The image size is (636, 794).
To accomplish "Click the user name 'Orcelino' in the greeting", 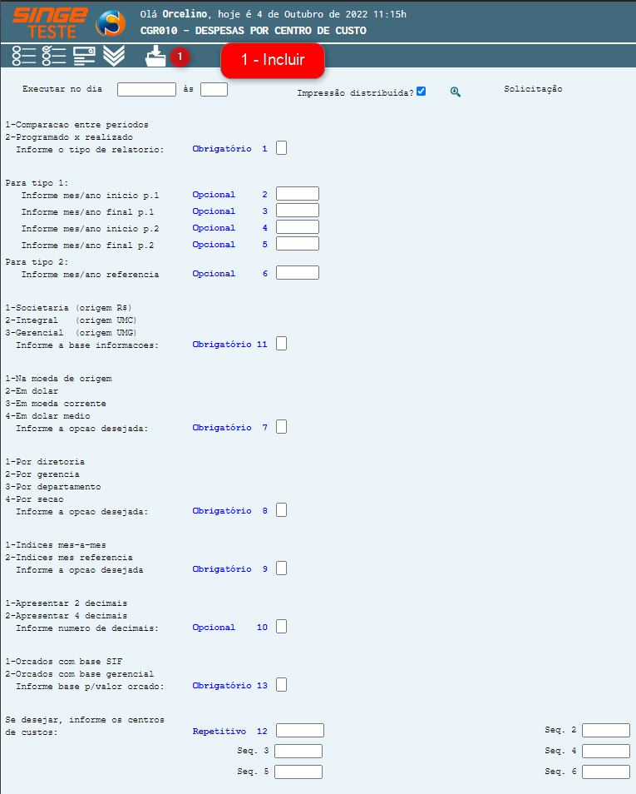I will (x=185, y=14).
